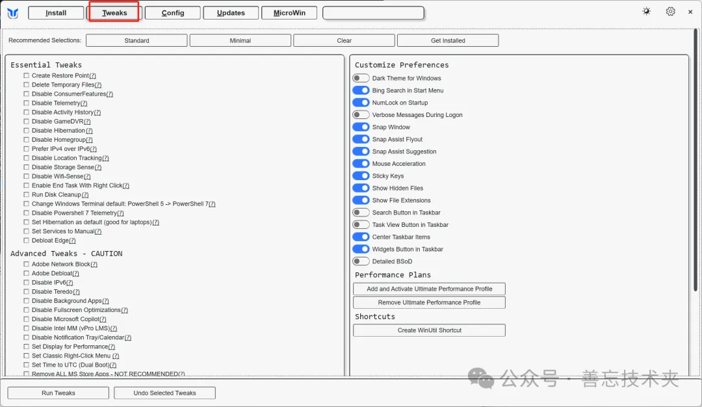
Task: Remove Ultimate Performance Profile
Action: (x=430, y=302)
